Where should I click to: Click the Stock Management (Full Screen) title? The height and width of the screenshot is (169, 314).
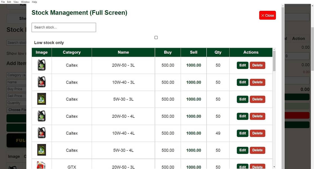[x=79, y=13]
